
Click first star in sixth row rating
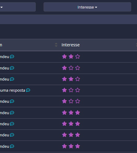click(65, 113)
